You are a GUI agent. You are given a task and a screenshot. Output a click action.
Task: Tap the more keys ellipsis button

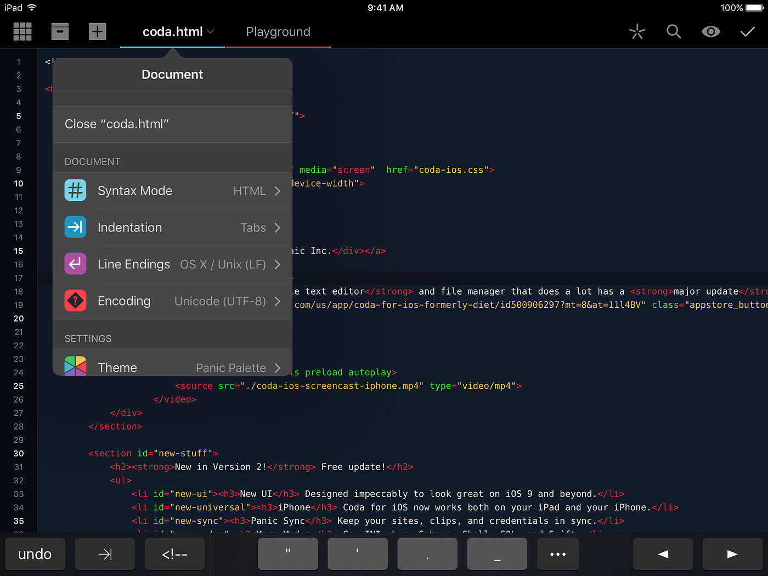click(x=557, y=554)
